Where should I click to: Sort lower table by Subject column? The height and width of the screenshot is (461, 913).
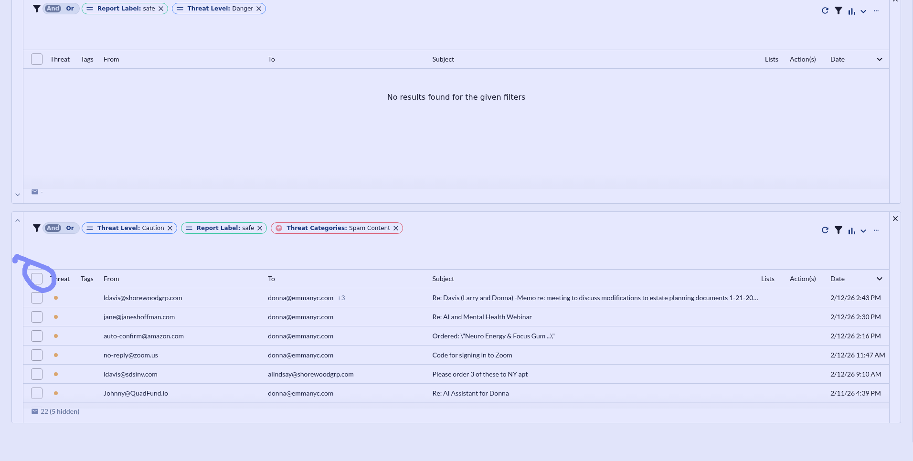443,279
